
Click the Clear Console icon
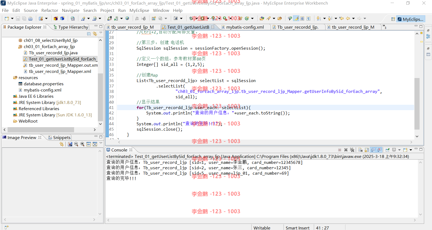coord(360,150)
